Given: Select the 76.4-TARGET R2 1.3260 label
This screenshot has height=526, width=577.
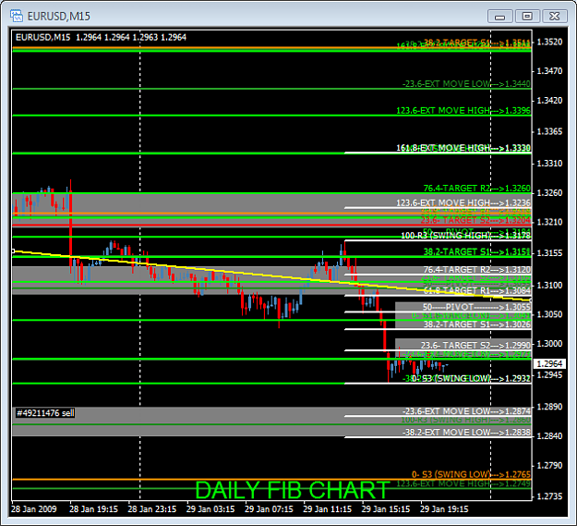Looking at the screenshot, I should coord(477,189).
